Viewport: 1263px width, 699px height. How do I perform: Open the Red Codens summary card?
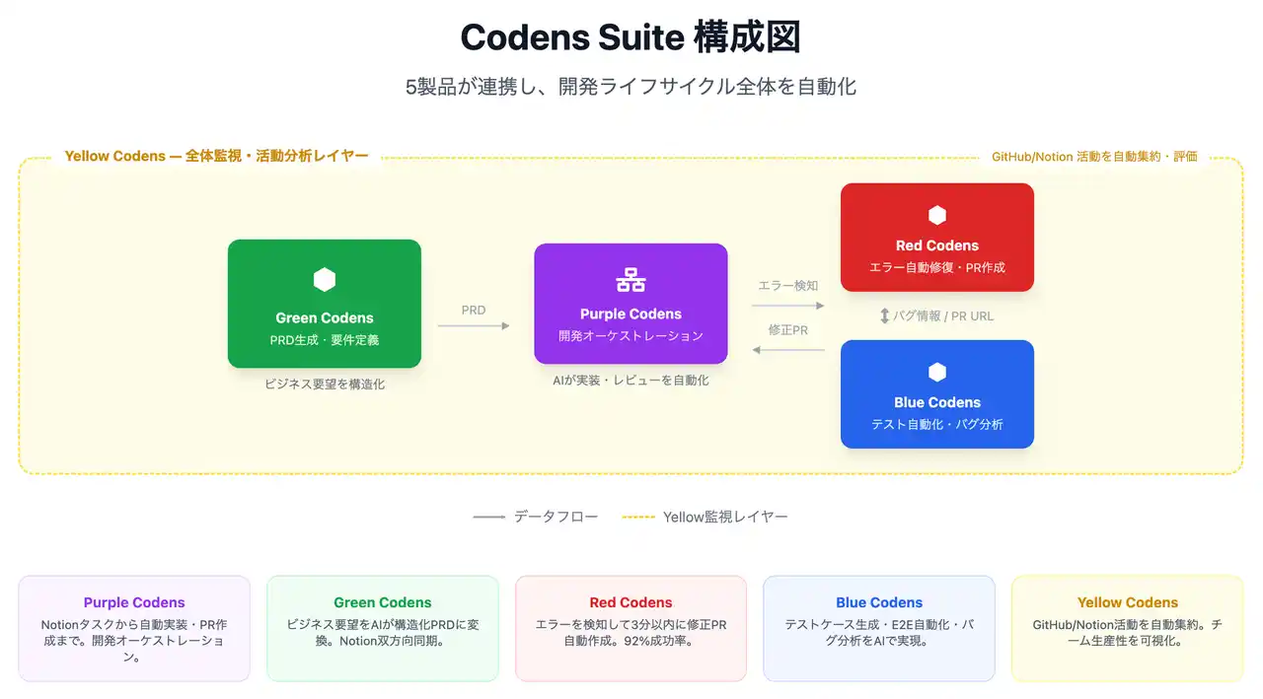click(631, 628)
